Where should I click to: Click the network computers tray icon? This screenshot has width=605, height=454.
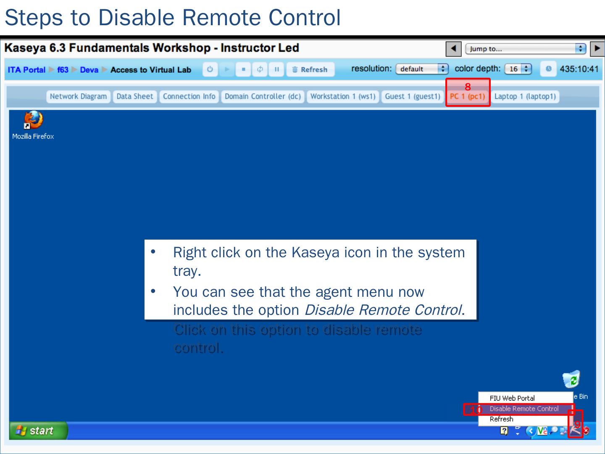tap(563, 430)
